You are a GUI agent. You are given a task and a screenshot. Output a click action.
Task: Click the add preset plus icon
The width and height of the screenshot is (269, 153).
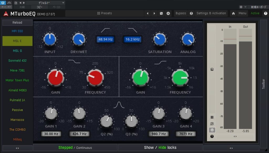[x=168, y=13]
